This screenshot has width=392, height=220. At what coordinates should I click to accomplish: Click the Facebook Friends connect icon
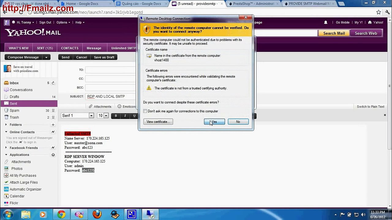pos(53,148)
